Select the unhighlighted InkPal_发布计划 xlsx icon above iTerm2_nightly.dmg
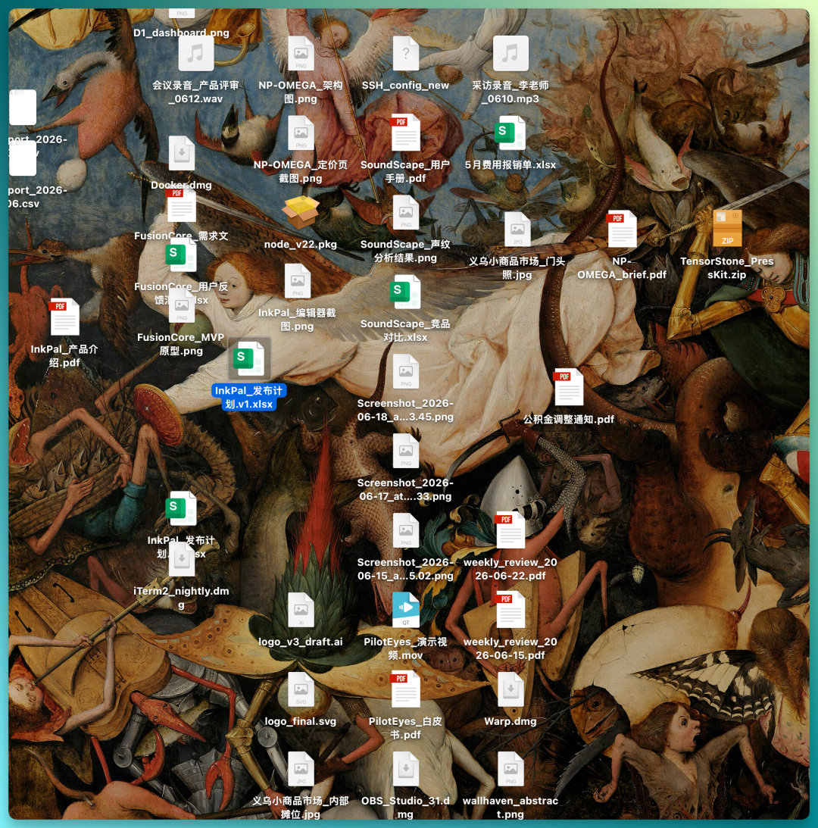818x828 pixels. point(182,508)
